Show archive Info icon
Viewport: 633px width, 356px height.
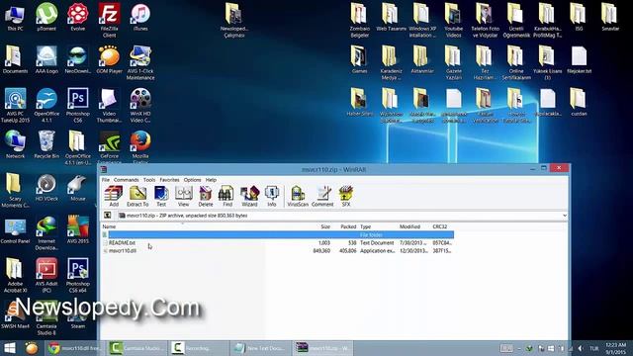tap(272, 197)
